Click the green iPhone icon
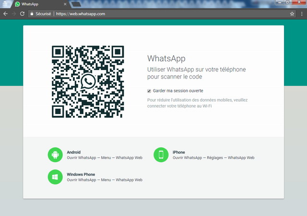Viewport: 307px width, 216px height. 161,155
